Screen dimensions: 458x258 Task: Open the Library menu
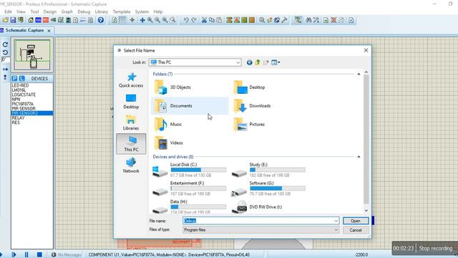102,11
